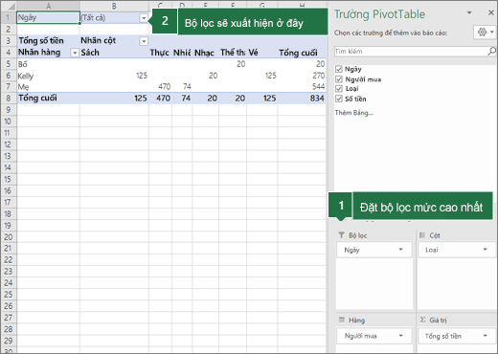Click the Bộ lọc funnel icon
The width and height of the screenshot is (498, 354).
[341, 235]
